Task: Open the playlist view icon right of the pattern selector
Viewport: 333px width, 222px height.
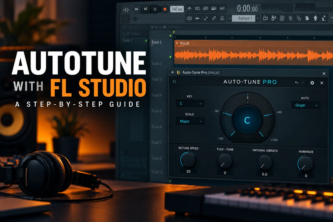Action: 265,18
